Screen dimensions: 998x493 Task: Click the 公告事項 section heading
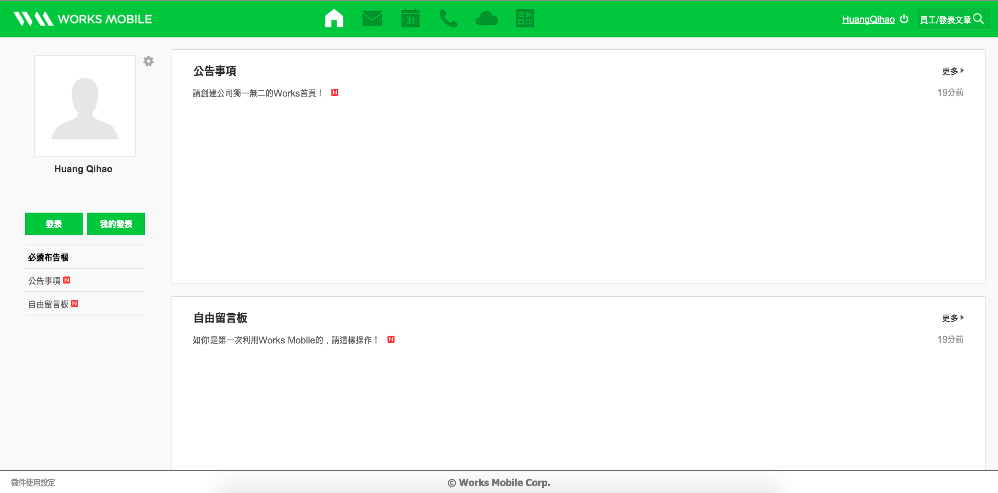click(x=215, y=71)
